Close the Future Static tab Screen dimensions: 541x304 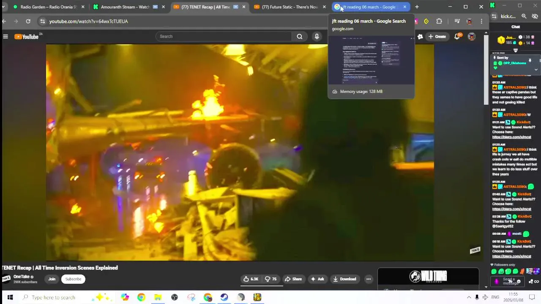pos(324,7)
